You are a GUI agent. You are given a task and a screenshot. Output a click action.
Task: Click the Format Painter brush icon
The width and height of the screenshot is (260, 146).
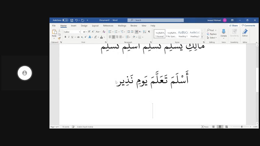[59, 38]
